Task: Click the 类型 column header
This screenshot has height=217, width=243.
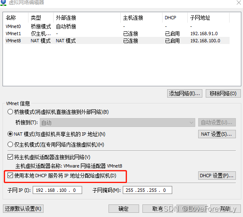Action: point(41,18)
